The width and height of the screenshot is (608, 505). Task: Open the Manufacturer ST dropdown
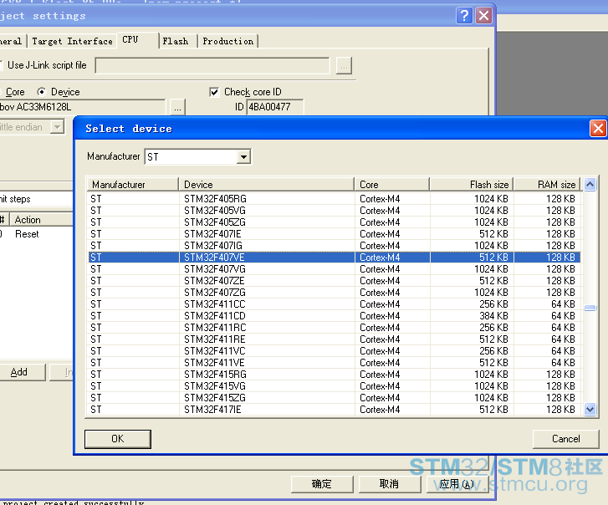coord(243,157)
